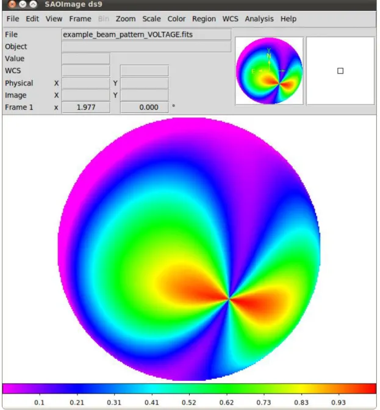This screenshot has width=380, height=410.
Task: Maximize the SAOImage ds9 window
Action: (x=33, y=4)
